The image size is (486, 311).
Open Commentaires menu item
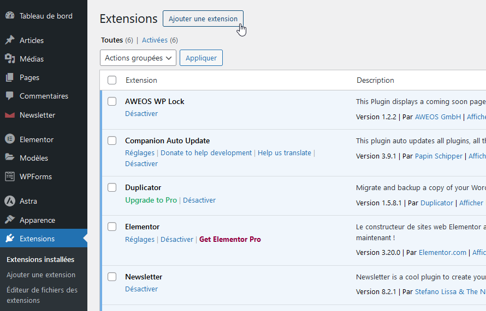[x=44, y=96]
